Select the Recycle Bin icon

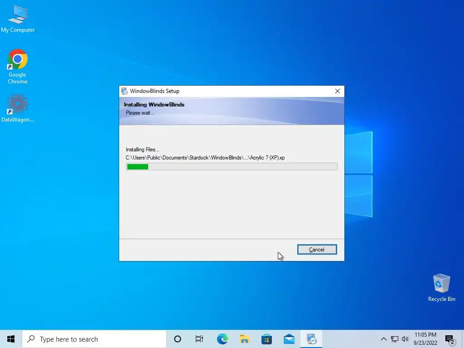(x=441, y=288)
